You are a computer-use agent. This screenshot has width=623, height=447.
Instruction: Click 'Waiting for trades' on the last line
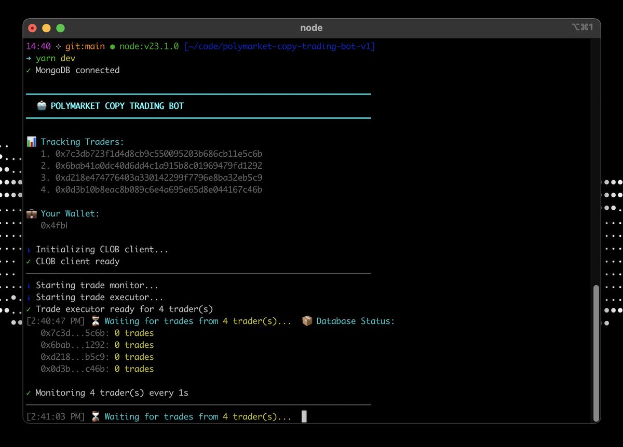(x=149, y=416)
